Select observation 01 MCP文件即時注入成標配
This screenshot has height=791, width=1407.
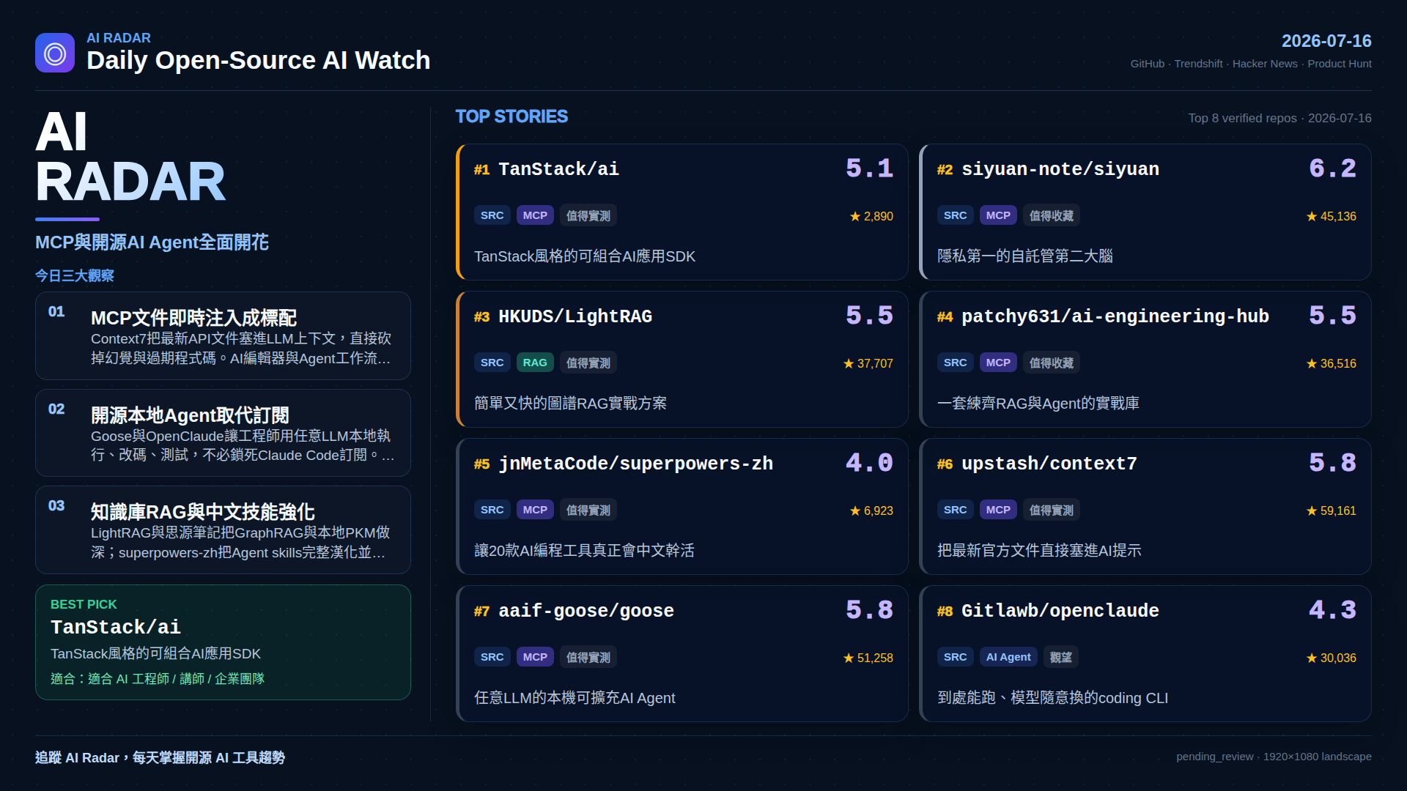pyautogui.click(x=223, y=335)
